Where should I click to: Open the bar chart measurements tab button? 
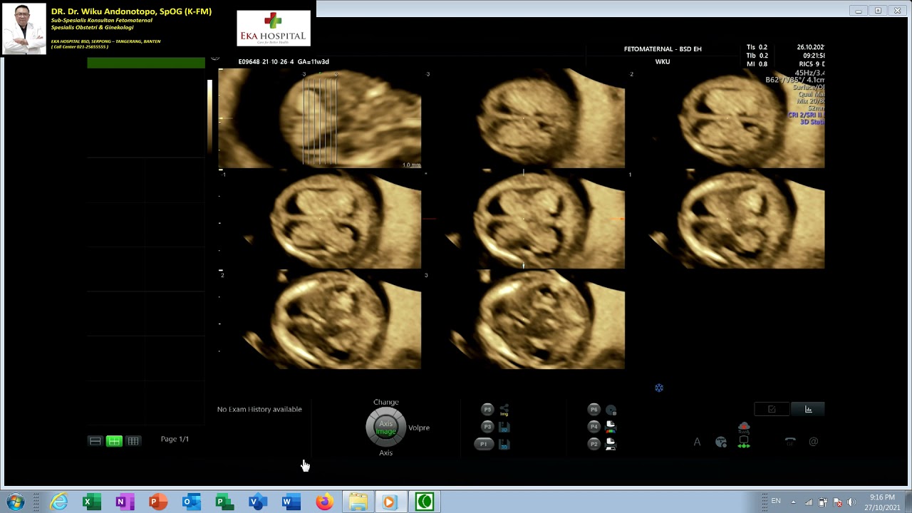[808, 409]
